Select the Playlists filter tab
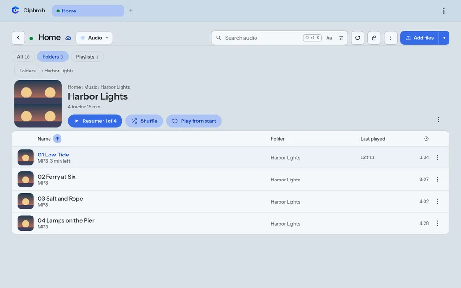461x288 pixels. [87, 57]
